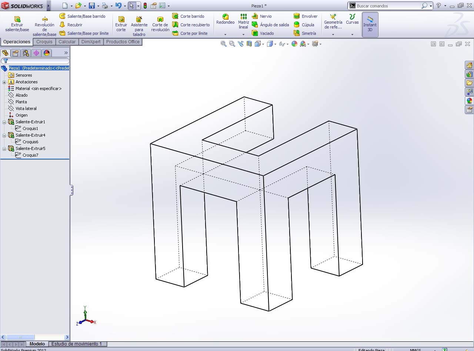Click the Print icon
The image size is (474, 351).
(105, 6)
